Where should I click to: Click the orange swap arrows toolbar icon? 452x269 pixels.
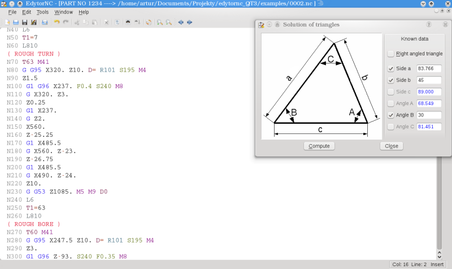[x=149, y=22]
